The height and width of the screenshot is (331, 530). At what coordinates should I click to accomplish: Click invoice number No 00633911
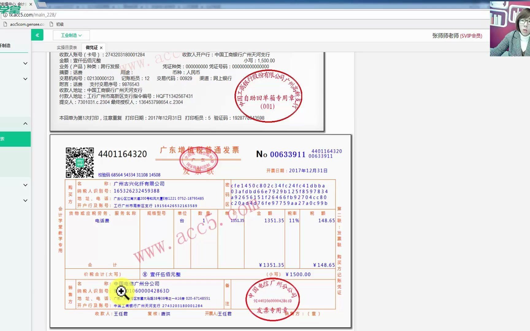281,154
